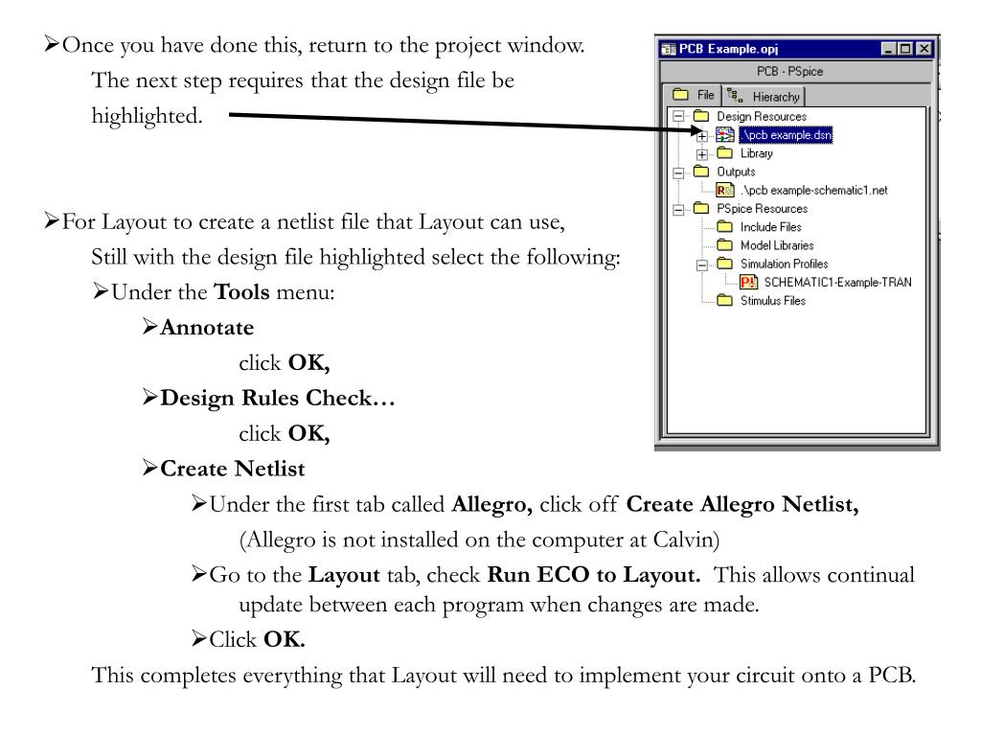Collapse the Simulation Profiles node
981x736 pixels.
[x=702, y=264]
